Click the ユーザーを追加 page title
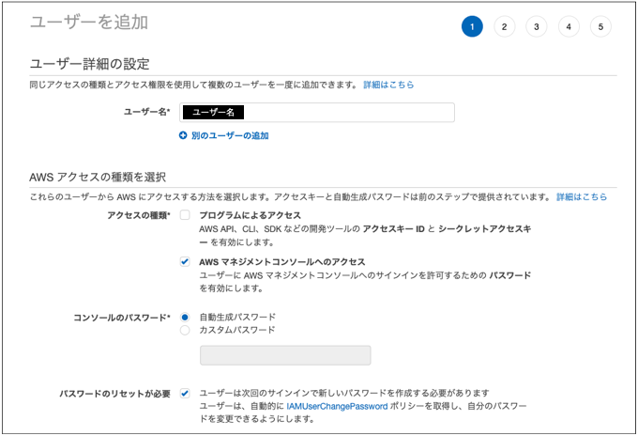The width and height of the screenshot is (638, 436). (89, 22)
